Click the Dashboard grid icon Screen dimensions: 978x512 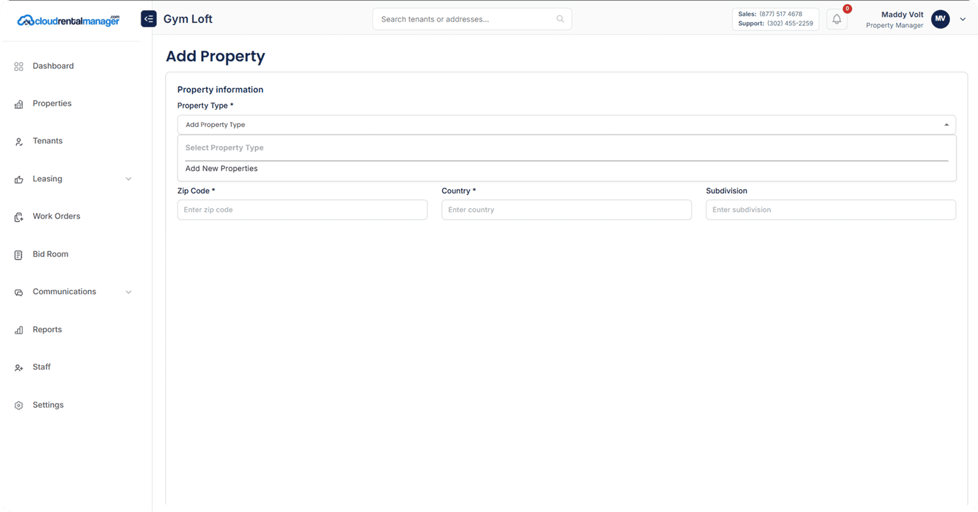(18, 67)
